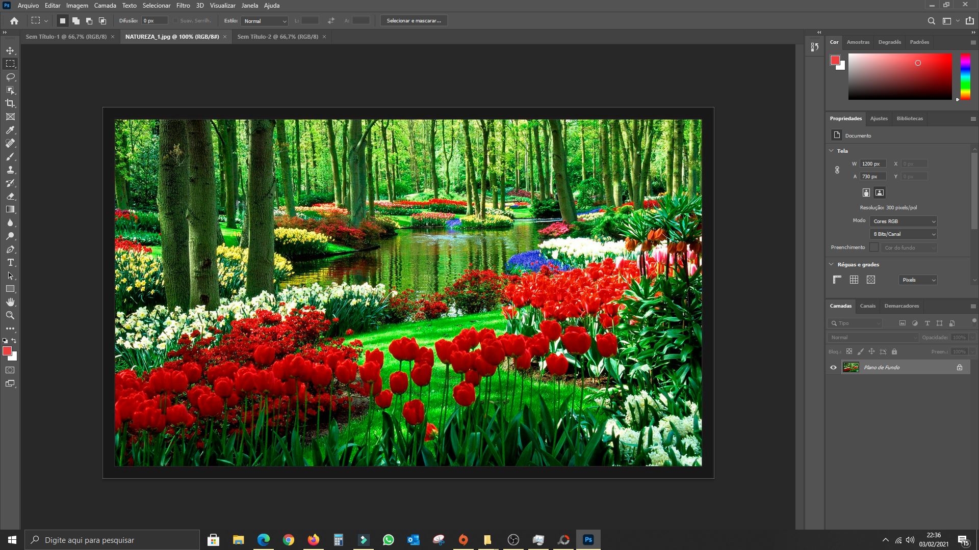Select the Crop tool
Image resolution: width=979 pixels, height=550 pixels.
click(x=10, y=103)
